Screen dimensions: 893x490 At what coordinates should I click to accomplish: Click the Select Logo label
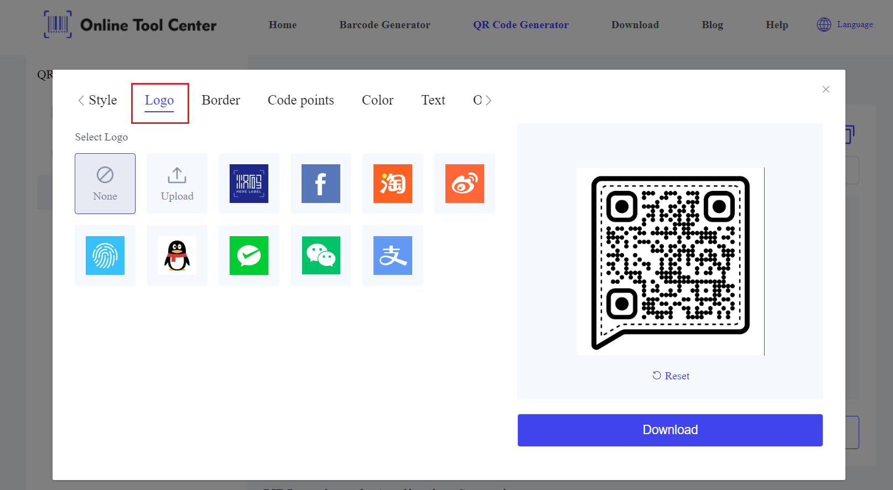pyautogui.click(x=101, y=137)
